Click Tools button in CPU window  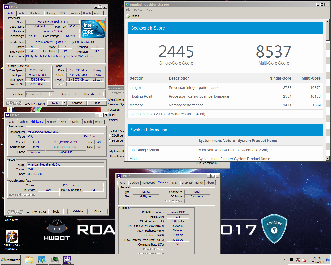(x=55, y=103)
